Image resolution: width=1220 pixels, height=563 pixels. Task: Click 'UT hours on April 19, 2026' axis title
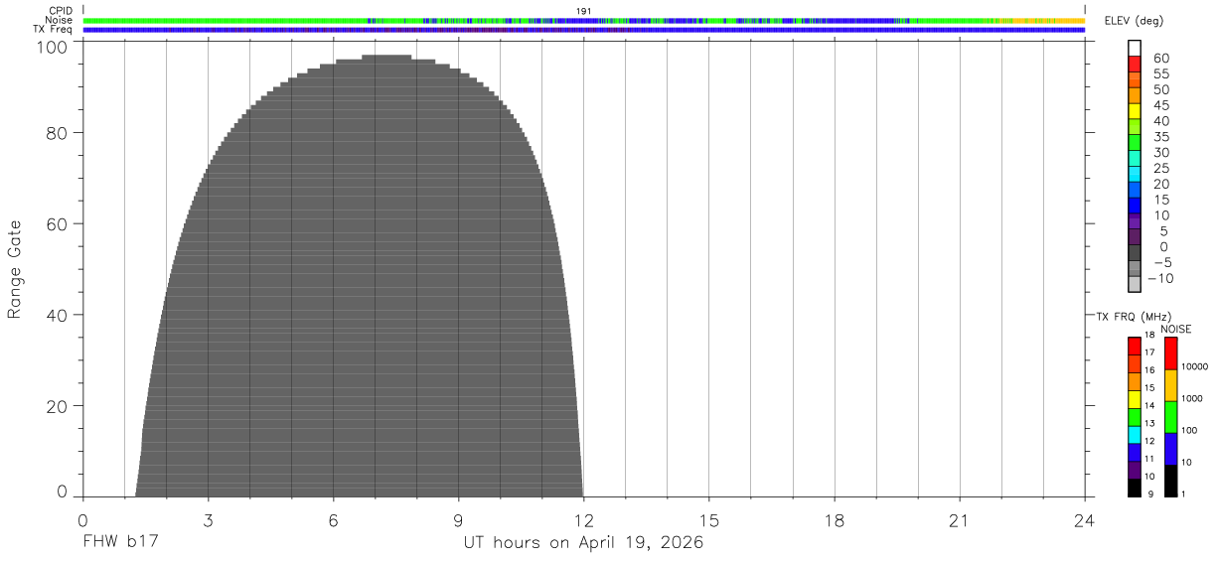(583, 543)
